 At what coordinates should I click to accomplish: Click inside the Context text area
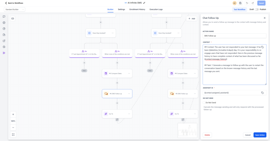click(x=234, y=65)
